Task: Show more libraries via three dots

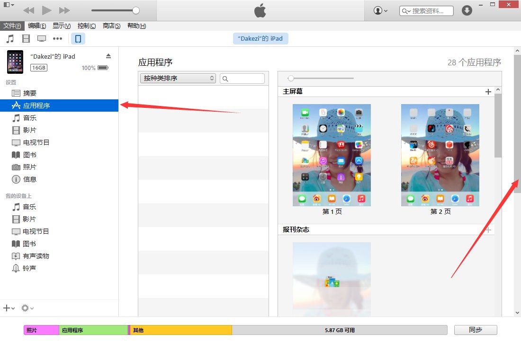Action: [58, 39]
